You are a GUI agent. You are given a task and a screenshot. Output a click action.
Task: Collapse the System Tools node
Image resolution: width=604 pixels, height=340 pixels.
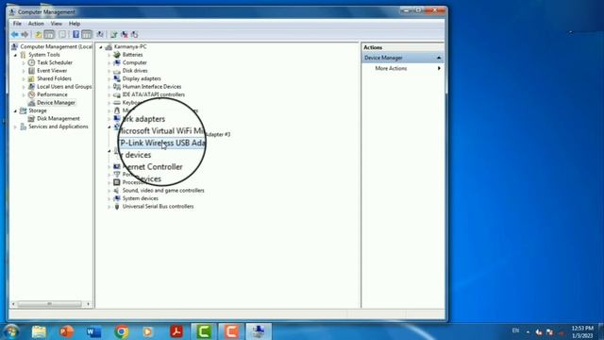(15, 55)
